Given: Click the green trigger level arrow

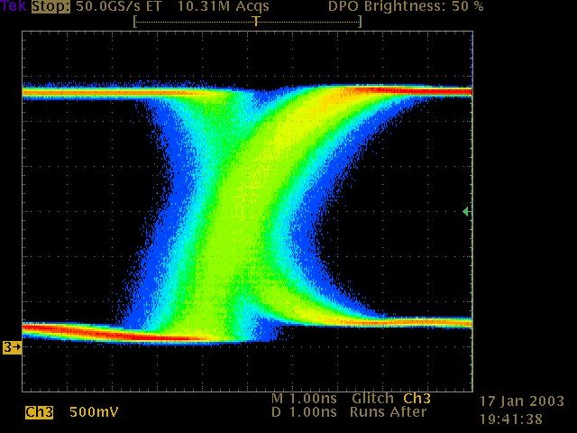Looking at the screenshot, I should point(466,212).
